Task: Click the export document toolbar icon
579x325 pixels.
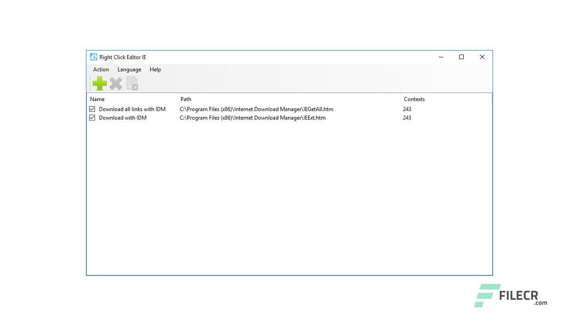Action: pyautogui.click(x=132, y=83)
